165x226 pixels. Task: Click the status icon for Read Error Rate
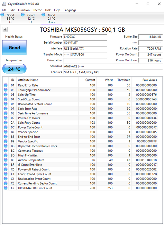tap(5, 85)
